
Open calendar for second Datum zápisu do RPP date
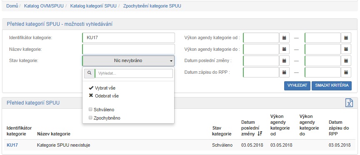point(346,72)
